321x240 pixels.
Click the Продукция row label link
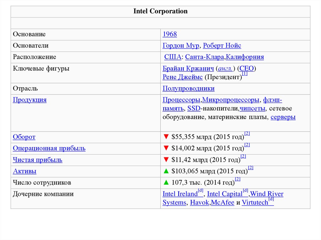pyautogui.click(x=30, y=100)
